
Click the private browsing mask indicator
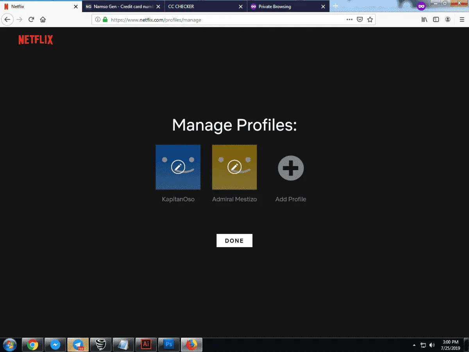coord(421,6)
